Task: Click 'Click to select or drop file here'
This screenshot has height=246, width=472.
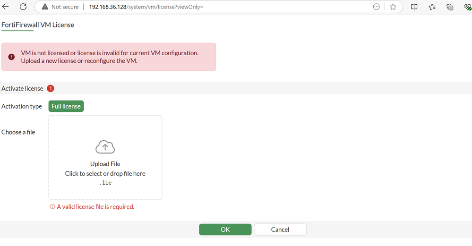Action: [x=105, y=174]
